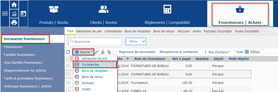The height and width of the screenshot is (92, 278).
Task: Open the Vues Défaut combo box
Action: (x=261, y=52)
